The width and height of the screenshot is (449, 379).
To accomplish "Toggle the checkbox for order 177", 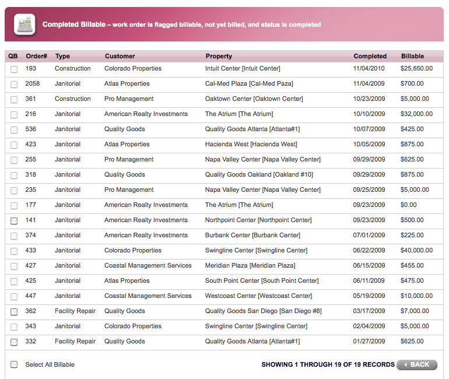I will pyautogui.click(x=14, y=206).
